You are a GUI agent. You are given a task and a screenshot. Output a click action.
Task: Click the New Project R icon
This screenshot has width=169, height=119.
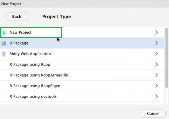point(4,32)
